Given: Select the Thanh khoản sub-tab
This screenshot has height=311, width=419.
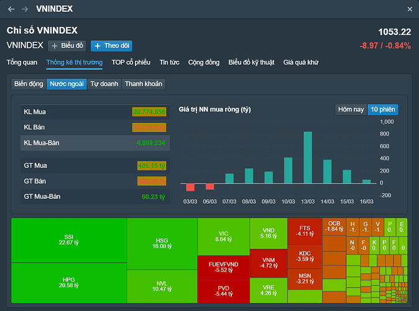Looking at the screenshot, I should pyautogui.click(x=144, y=84).
